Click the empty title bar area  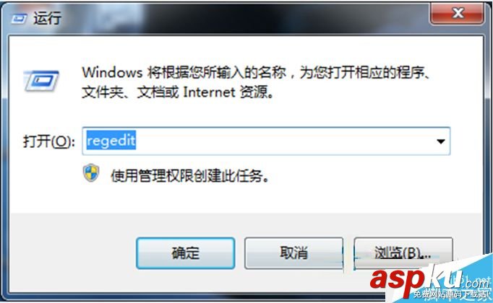coord(245,17)
